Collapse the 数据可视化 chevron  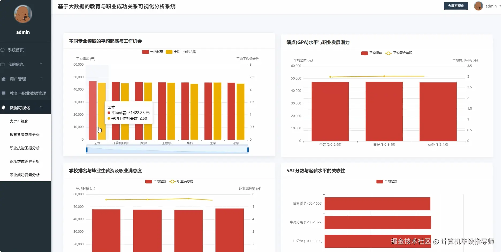(41, 107)
